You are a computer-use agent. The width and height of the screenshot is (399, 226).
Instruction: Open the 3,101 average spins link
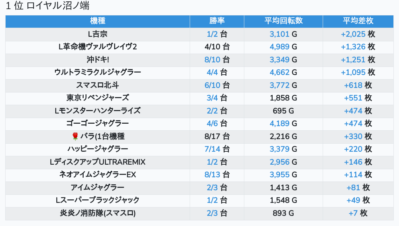[x=279, y=34]
